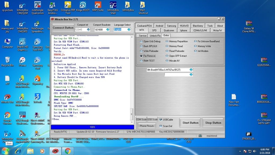Open the Unlock/Fix sub-tab
Viewport: 275px width, 155px height.
pyautogui.click(x=155, y=36)
